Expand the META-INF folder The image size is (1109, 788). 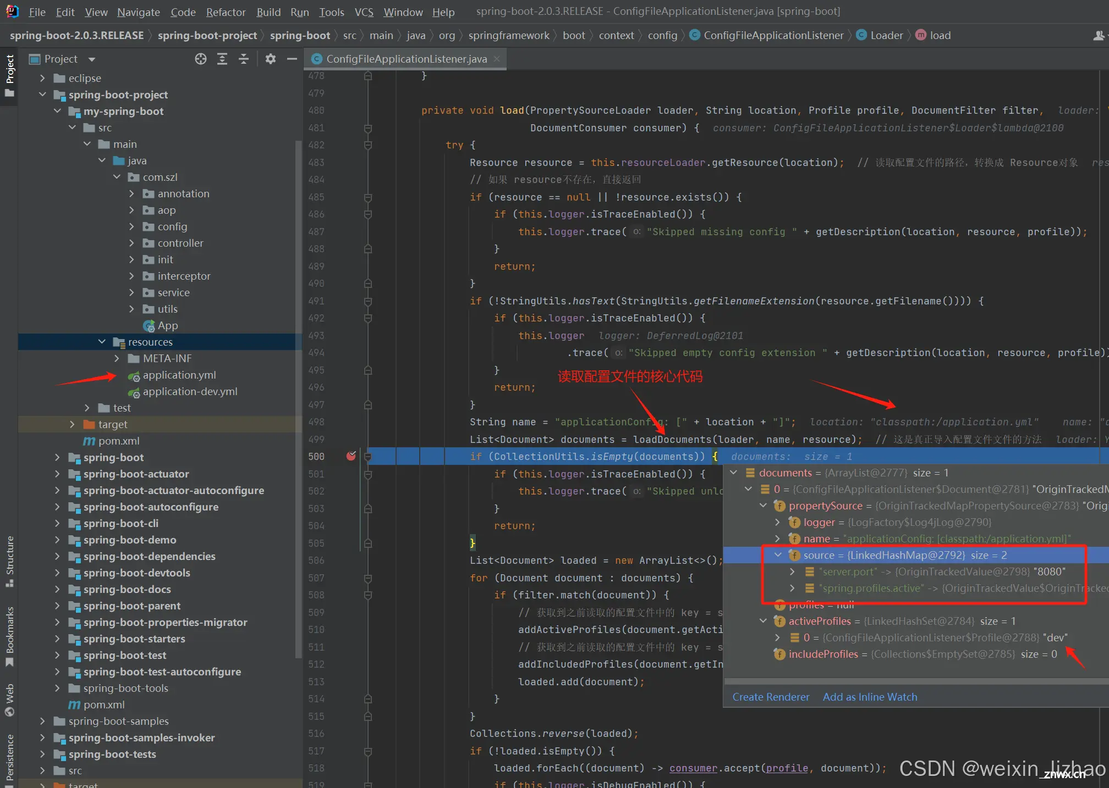pos(117,358)
